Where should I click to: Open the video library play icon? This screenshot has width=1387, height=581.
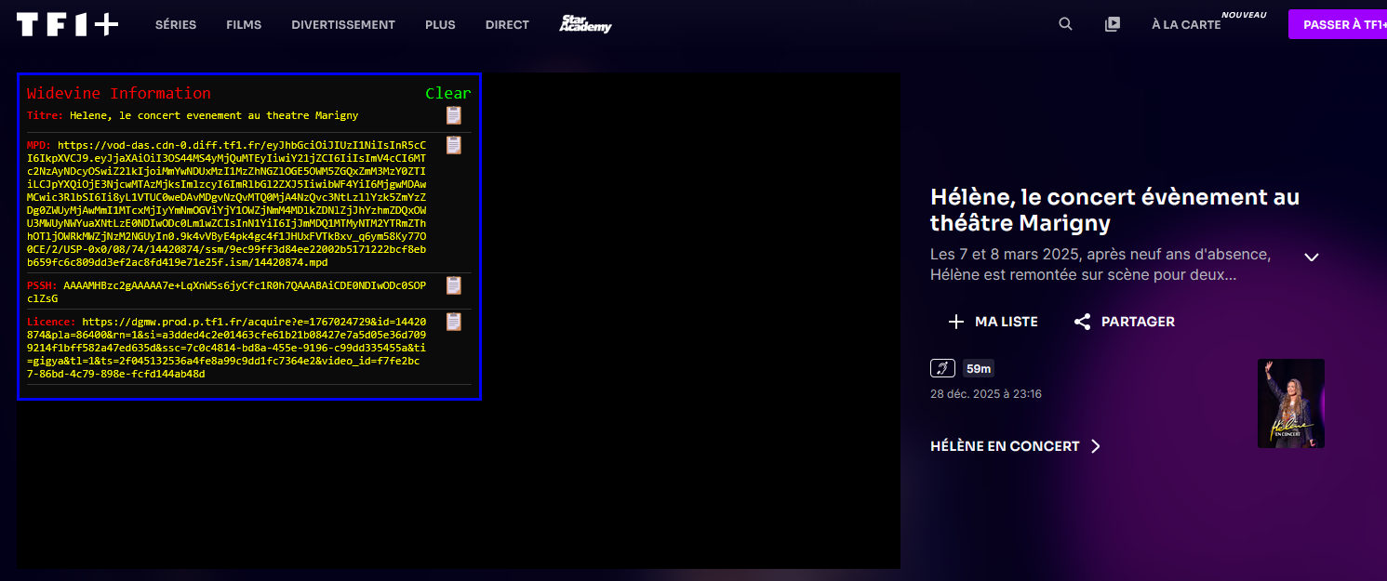click(1113, 25)
